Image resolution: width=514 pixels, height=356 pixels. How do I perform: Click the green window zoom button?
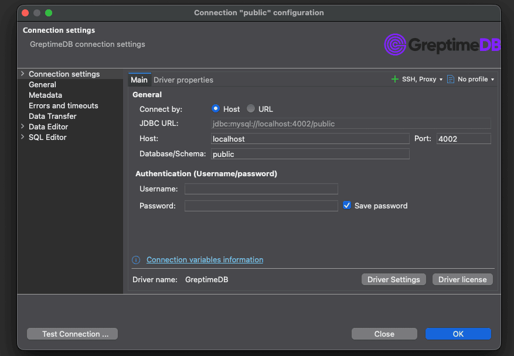click(49, 13)
